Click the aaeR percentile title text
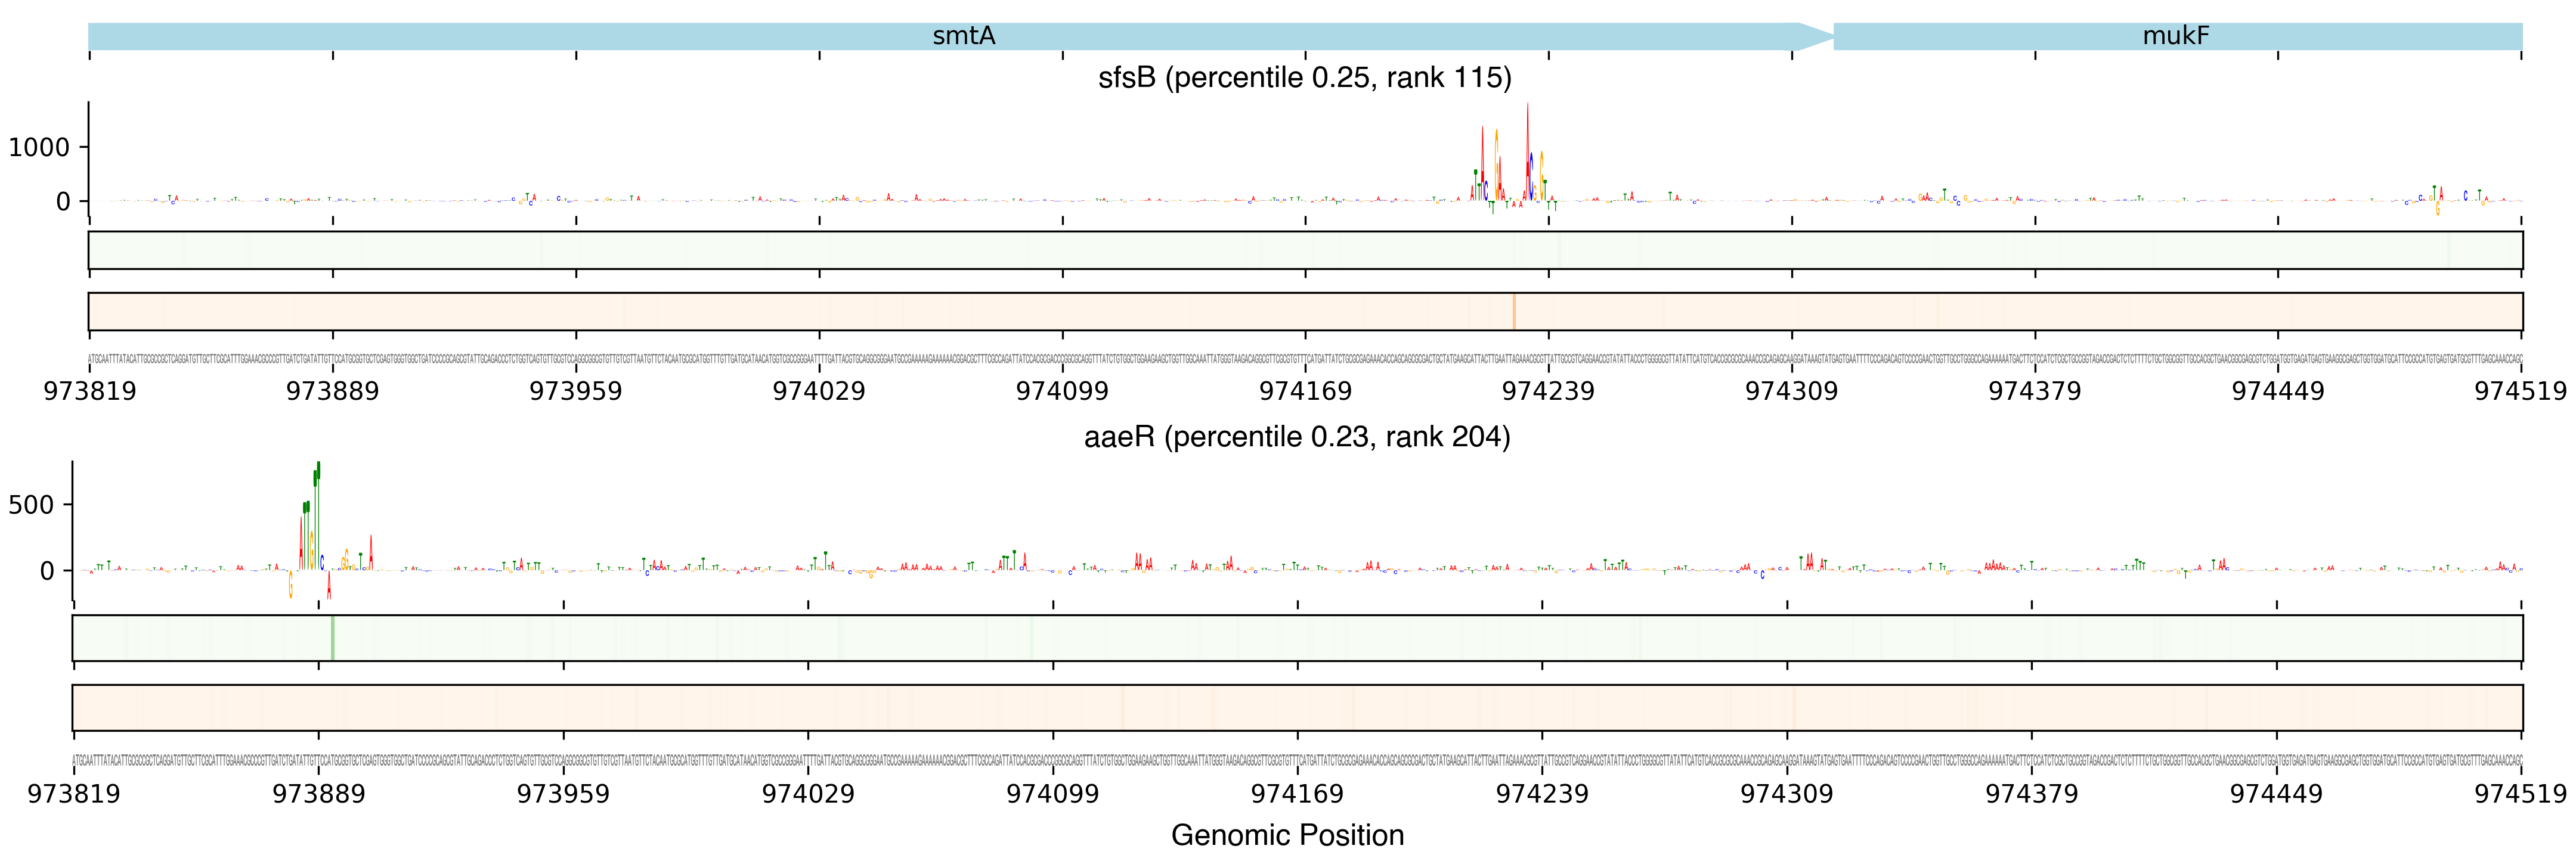The width and height of the screenshot is (2576, 858). point(1297,437)
